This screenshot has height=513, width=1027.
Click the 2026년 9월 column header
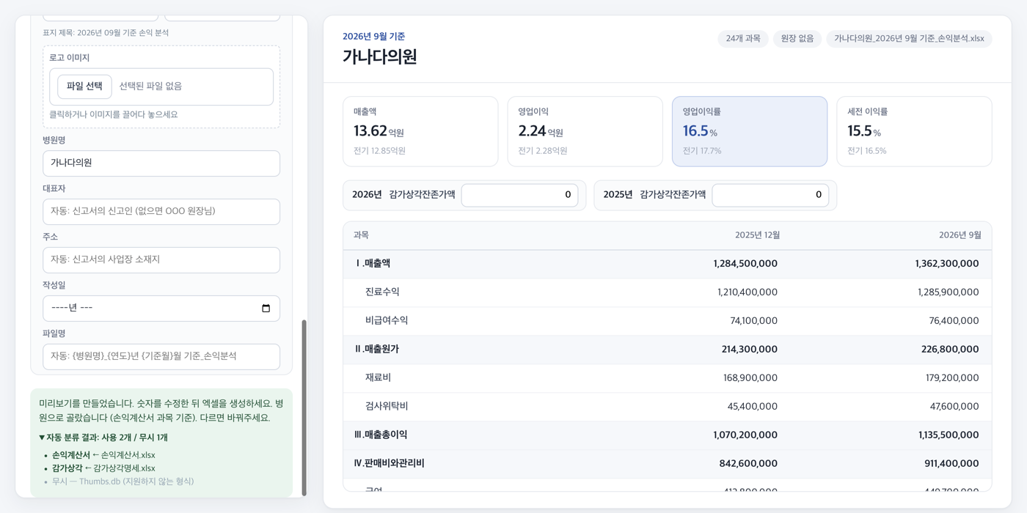pos(960,235)
